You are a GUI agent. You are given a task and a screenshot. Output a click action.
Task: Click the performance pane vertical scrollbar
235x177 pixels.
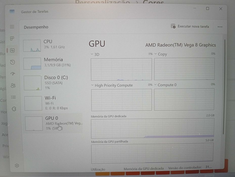224,87
